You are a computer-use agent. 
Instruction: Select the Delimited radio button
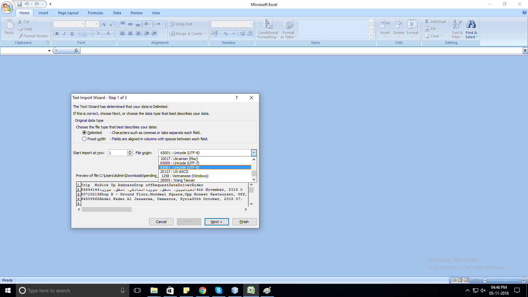point(84,133)
